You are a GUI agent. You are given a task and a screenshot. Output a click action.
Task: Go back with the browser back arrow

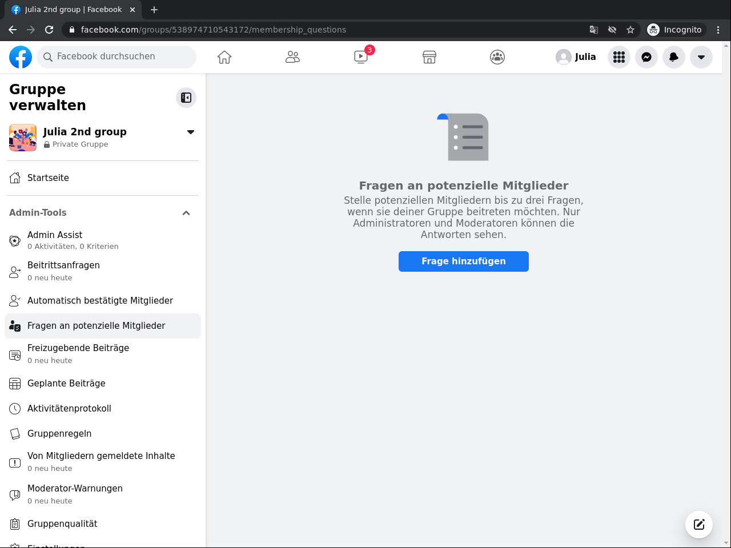[13, 30]
